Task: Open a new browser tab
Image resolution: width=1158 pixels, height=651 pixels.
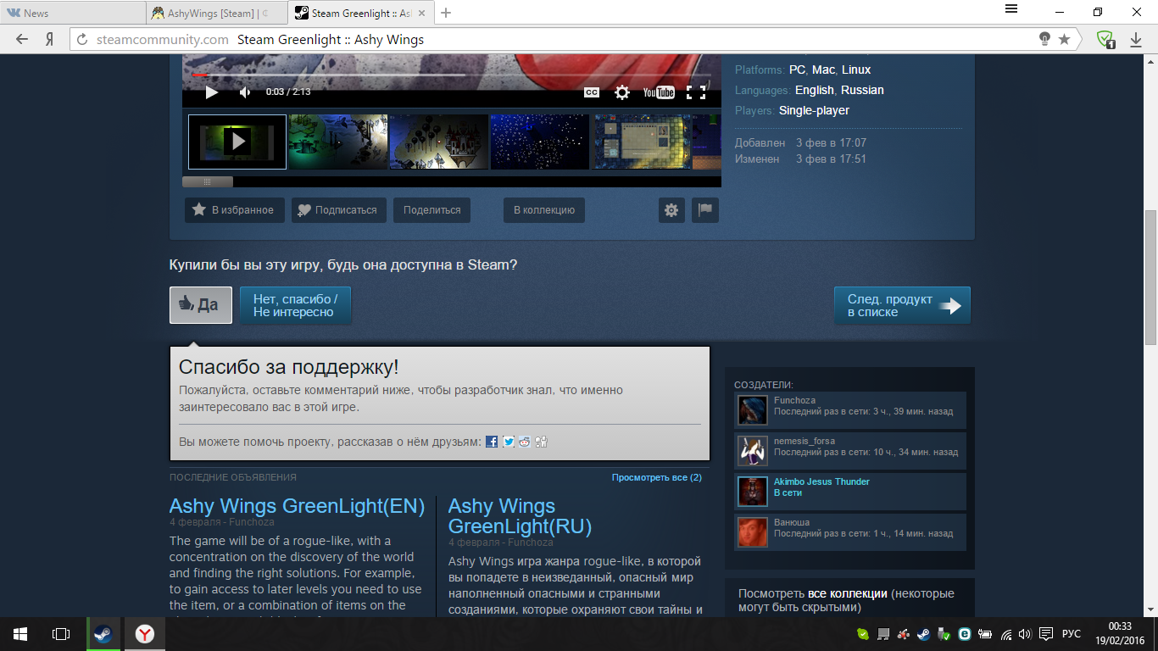Action: point(447,13)
